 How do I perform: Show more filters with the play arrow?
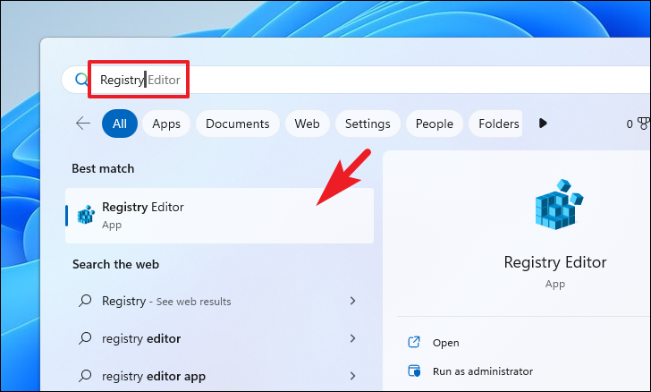pyautogui.click(x=543, y=123)
